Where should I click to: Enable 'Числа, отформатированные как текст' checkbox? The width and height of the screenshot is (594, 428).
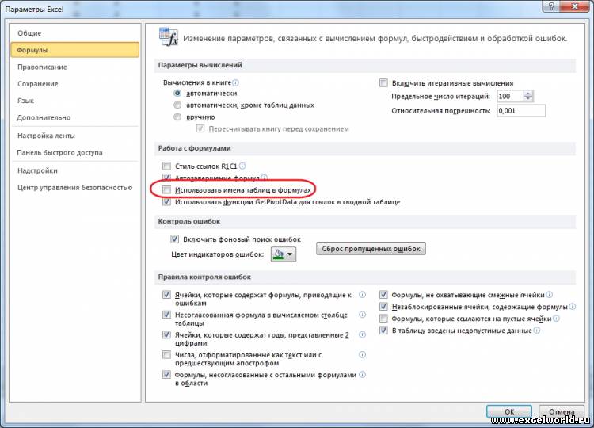pyautogui.click(x=166, y=355)
